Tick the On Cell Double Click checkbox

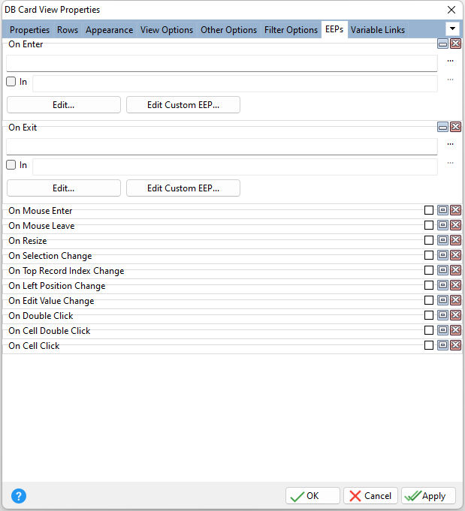[429, 330]
